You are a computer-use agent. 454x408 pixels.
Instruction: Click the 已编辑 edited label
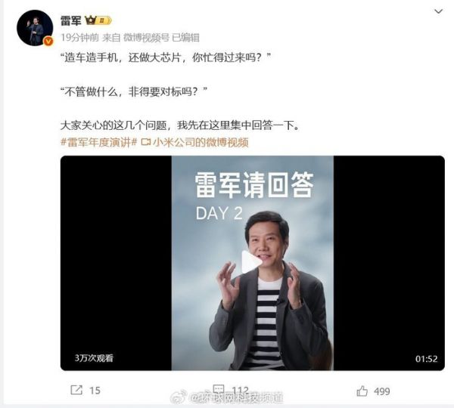coord(185,38)
